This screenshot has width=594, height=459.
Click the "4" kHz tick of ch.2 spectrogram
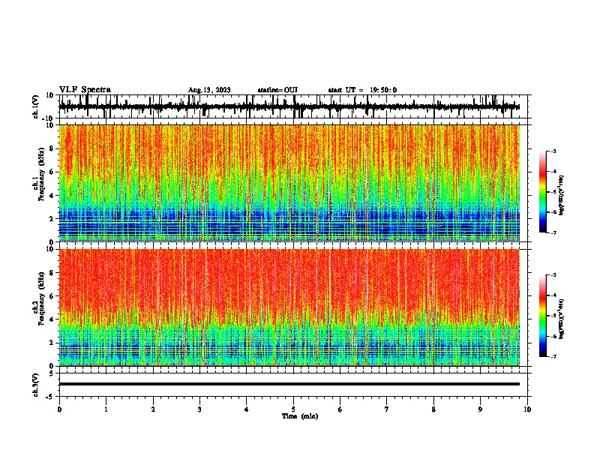pyautogui.click(x=52, y=319)
